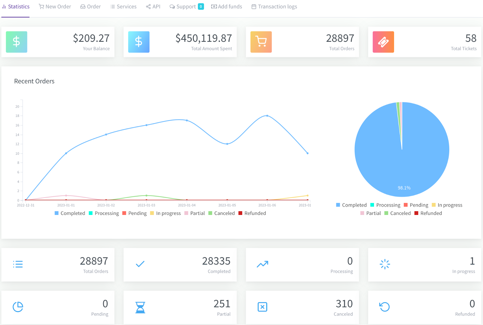Click the pink Partial data point on 2023-01-01
Image resolution: width=483 pixels, height=325 pixels.
(66, 196)
